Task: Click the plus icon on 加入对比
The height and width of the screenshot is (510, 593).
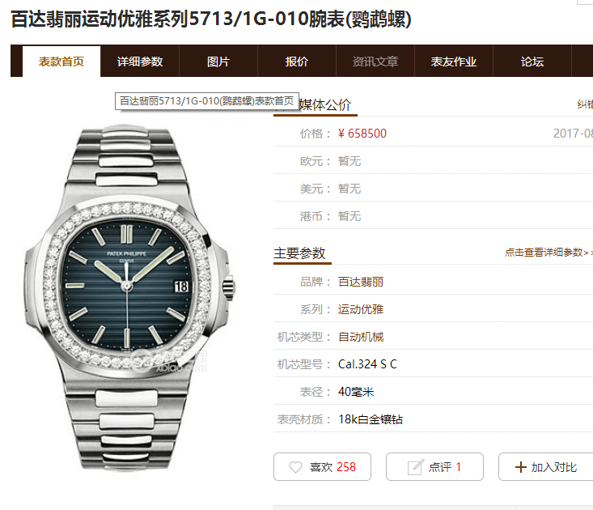Action: coord(521,467)
